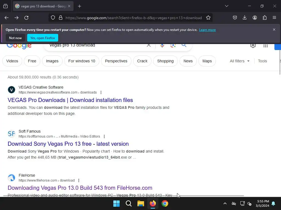Open notifications bell icon

pyautogui.click(x=274, y=203)
